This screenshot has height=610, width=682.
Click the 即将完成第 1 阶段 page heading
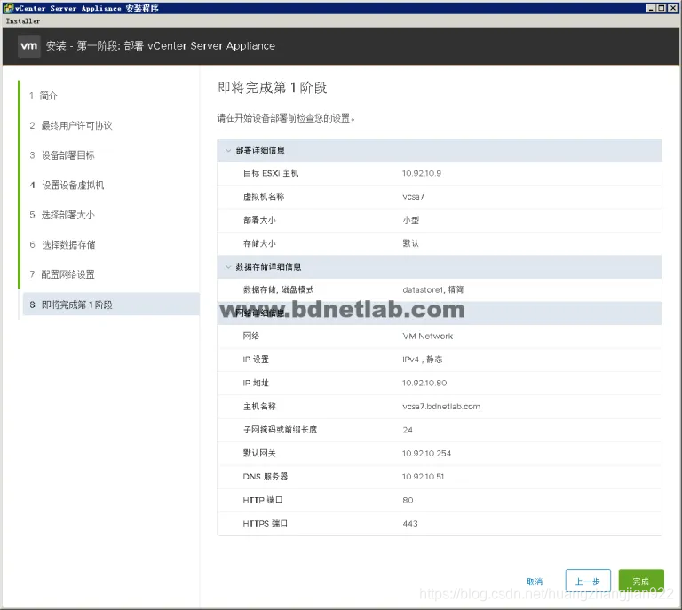tap(273, 88)
